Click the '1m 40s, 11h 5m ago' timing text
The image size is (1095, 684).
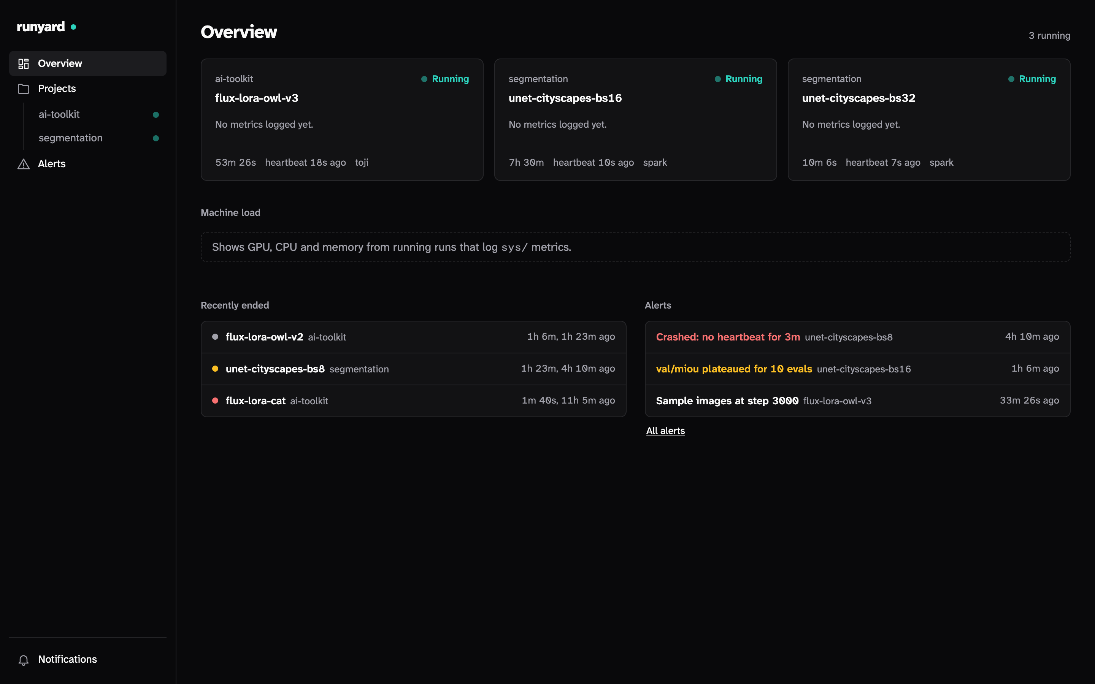click(568, 401)
